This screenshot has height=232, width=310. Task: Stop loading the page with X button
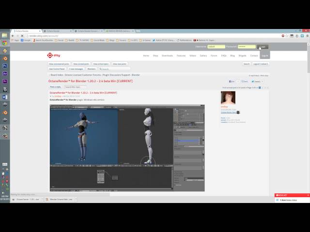tap(22, 36)
